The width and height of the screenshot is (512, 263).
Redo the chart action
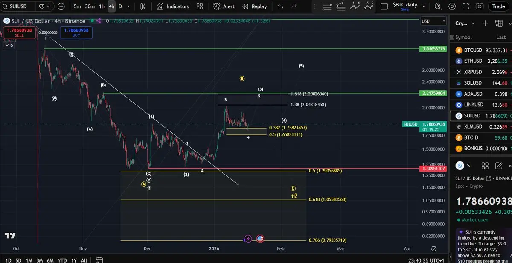pyautogui.click(x=294, y=6)
